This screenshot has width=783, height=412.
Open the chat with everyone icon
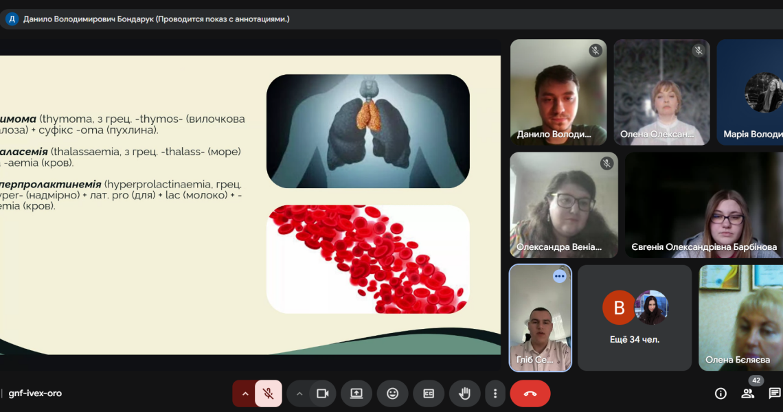pyautogui.click(x=774, y=393)
